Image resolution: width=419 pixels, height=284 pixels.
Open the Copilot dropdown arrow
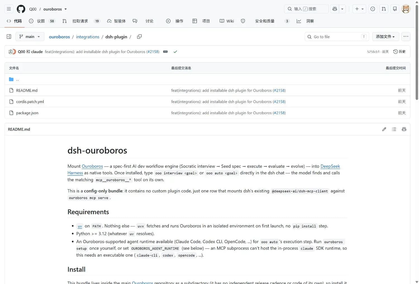(x=342, y=9)
